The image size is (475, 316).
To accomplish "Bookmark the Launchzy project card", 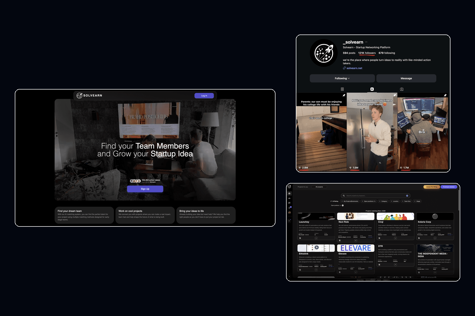I will [x=300, y=238].
